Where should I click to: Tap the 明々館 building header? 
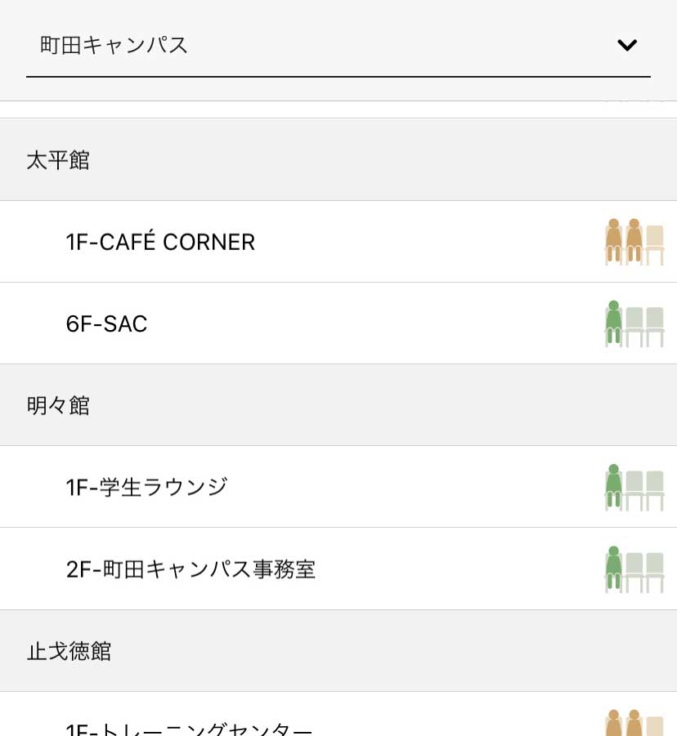point(338,405)
